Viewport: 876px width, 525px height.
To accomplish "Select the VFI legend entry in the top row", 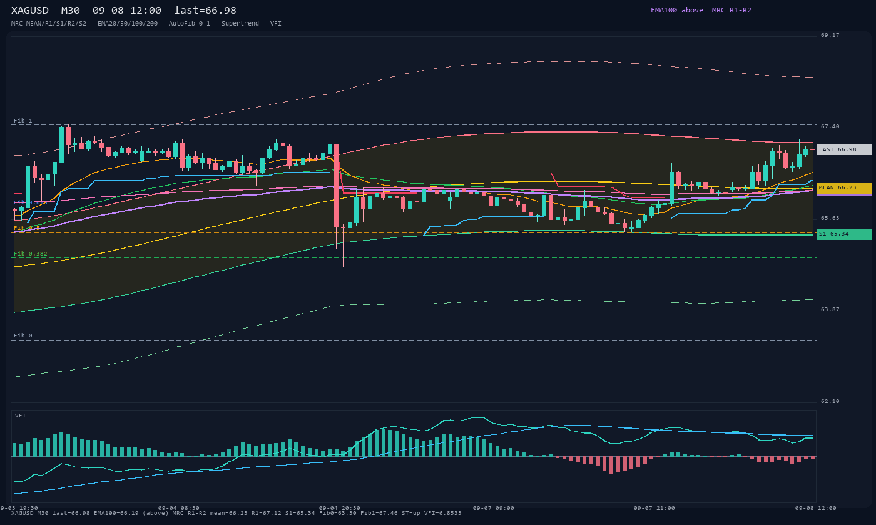I will [x=276, y=23].
